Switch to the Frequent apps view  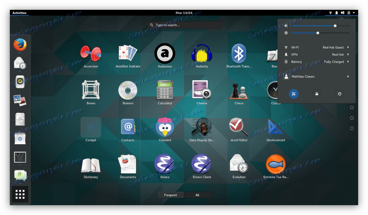click(x=170, y=195)
